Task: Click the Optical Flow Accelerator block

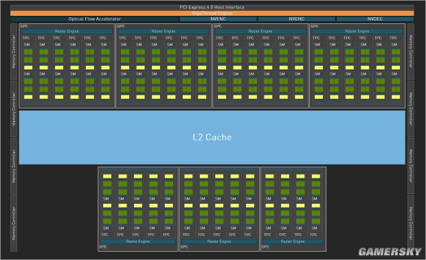Action: pos(95,19)
